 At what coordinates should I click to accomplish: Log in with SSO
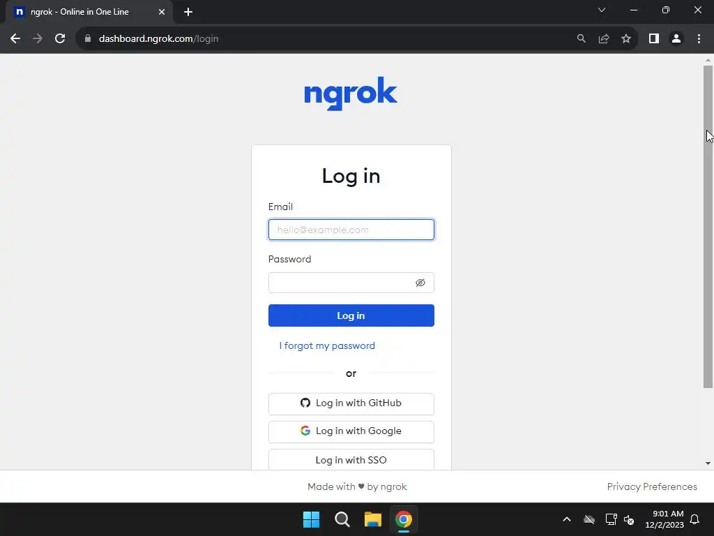click(x=351, y=459)
